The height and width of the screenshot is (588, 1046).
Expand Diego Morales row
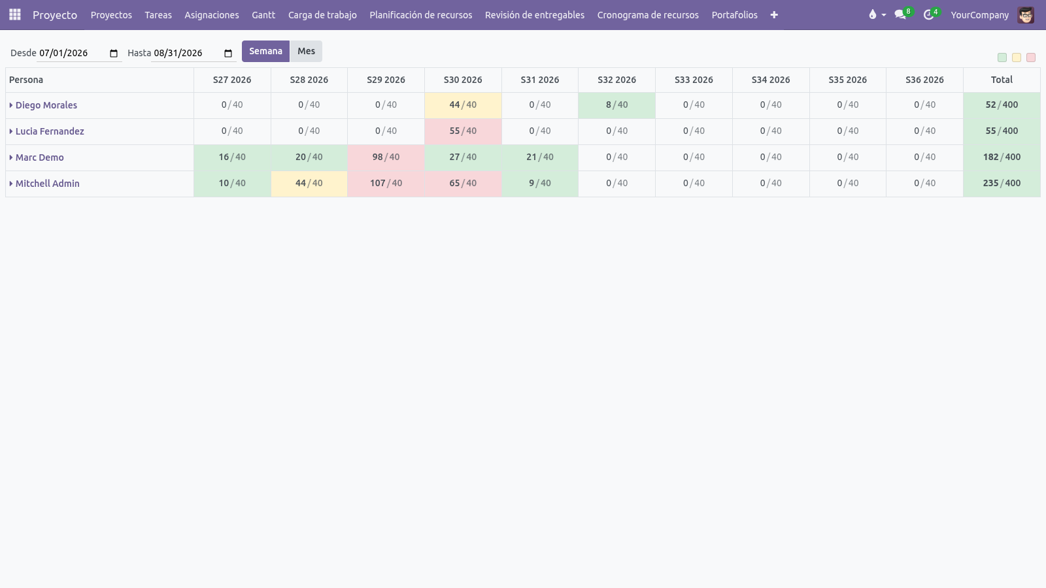(11, 105)
